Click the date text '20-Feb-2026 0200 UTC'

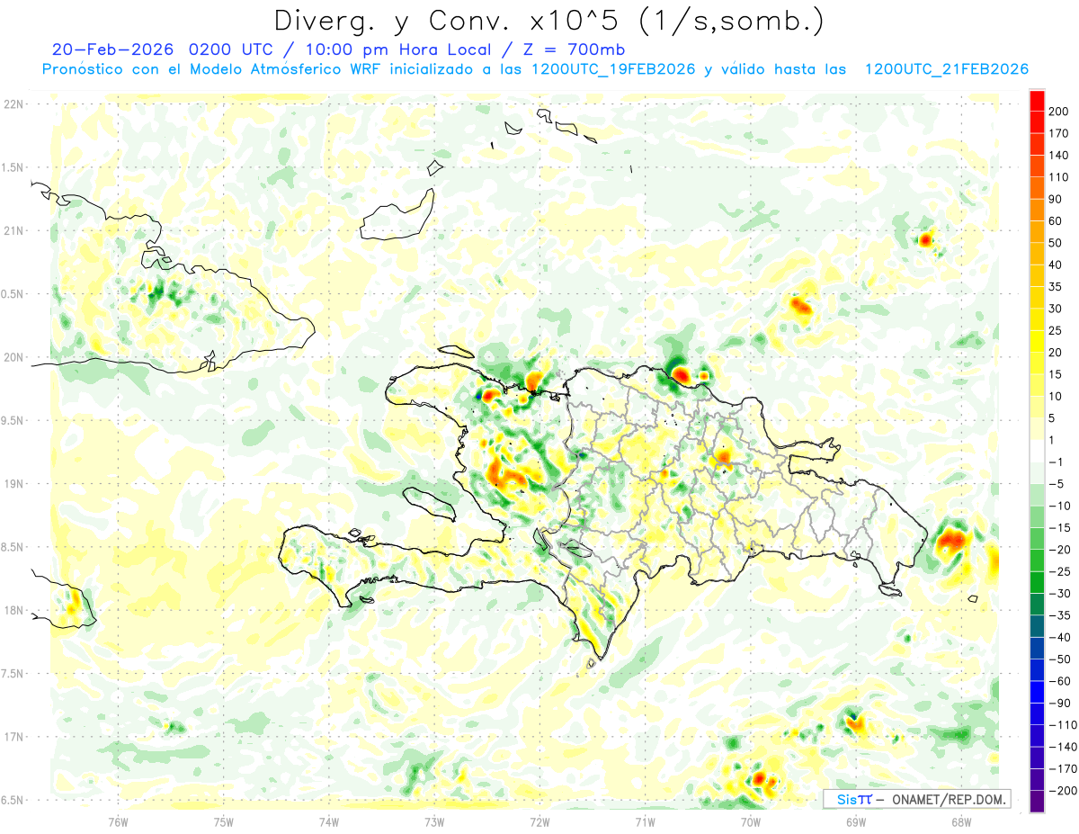tap(166, 49)
